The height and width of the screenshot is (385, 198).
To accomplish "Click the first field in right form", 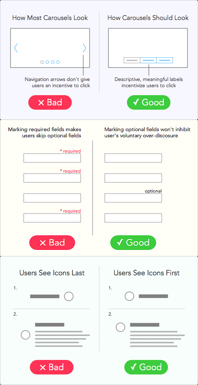I will click(133, 158).
